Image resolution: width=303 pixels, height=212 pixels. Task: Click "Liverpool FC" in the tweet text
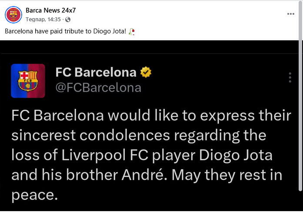click(x=105, y=155)
